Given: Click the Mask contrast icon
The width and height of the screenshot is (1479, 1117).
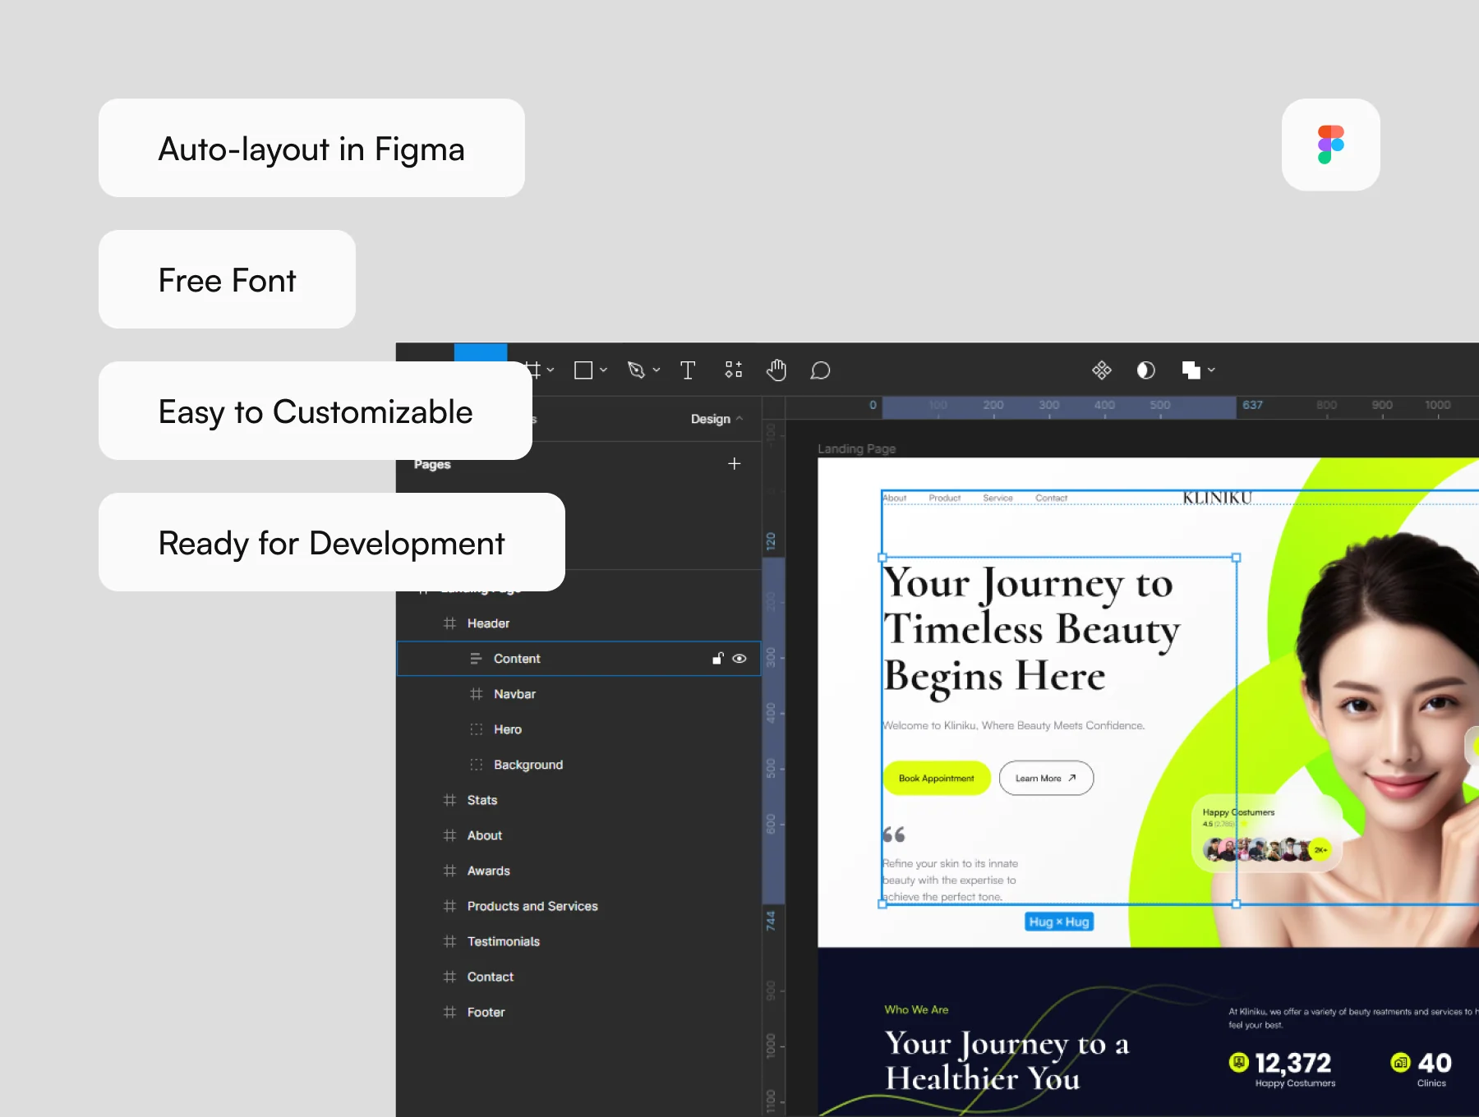Looking at the screenshot, I should pos(1146,370).
